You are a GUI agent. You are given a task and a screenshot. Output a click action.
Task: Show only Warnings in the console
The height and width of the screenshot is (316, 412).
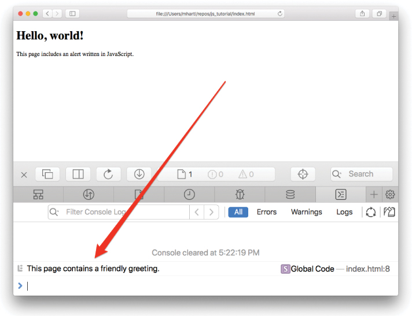point(306,212)
